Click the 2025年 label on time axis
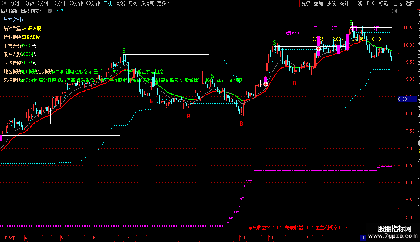Viewport: 420px width, 242px height. [8, 238]
